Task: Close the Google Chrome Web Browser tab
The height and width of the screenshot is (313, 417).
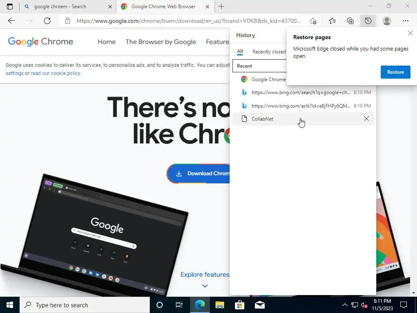Action: point(207,7)
